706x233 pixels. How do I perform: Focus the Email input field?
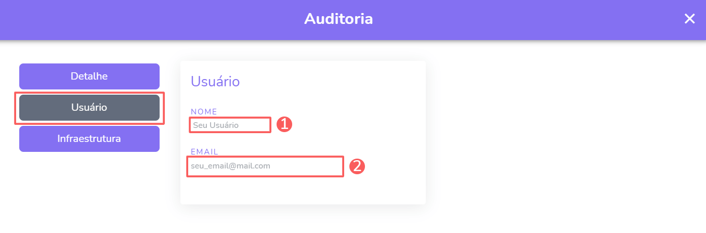click(x=265, y=166)
